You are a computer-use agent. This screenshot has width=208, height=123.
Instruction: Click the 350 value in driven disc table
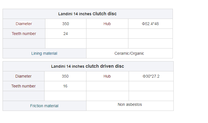point(65,76)
